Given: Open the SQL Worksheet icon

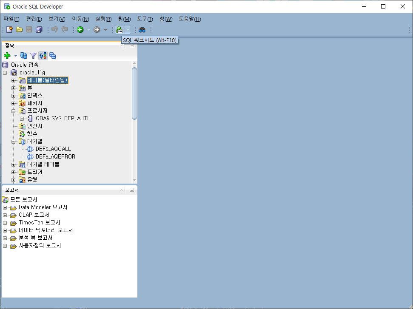Looking at the screenshot, I should coord(120,30).
